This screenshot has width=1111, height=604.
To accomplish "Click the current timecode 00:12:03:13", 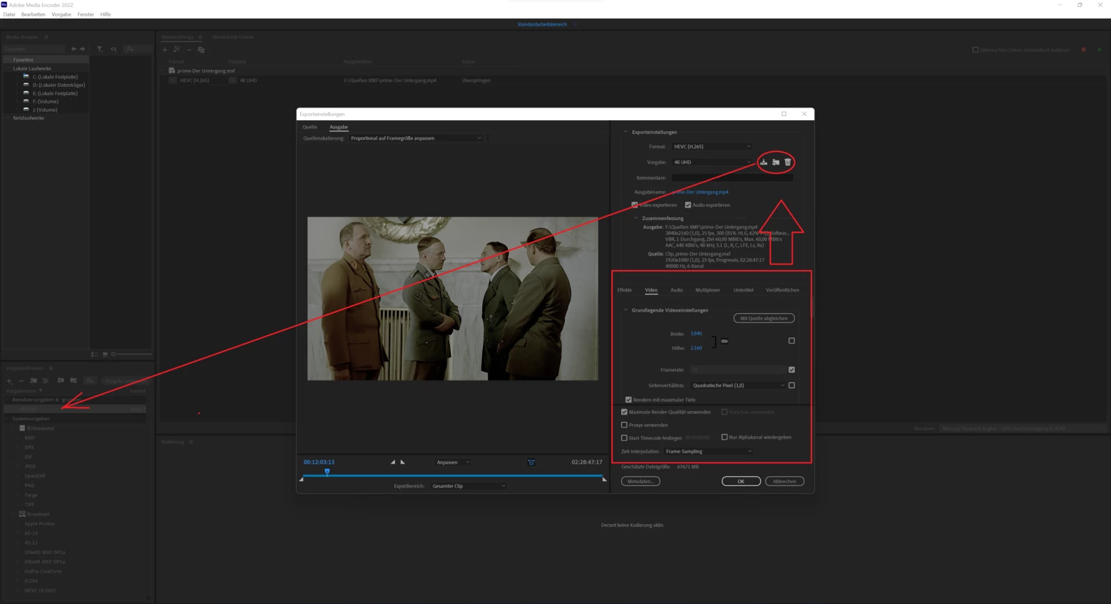I will pyautogui.click(x=319, y=462).
